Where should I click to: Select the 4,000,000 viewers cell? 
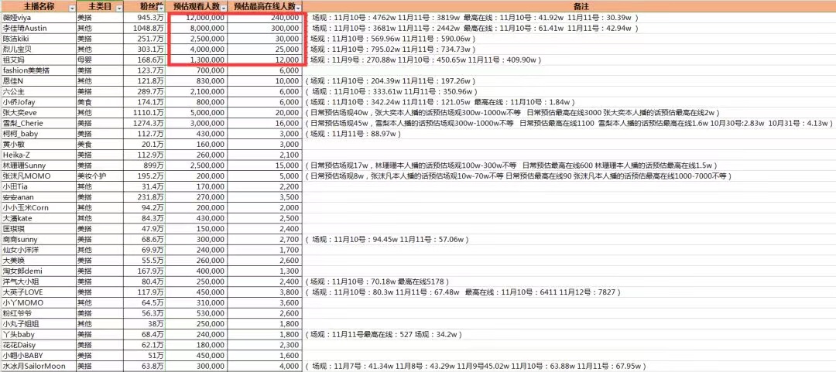[198, 49]
